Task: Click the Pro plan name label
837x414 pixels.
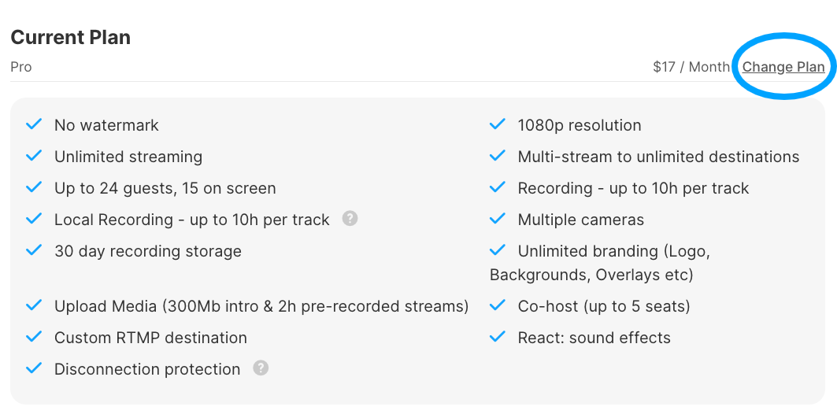Action: 20,67
